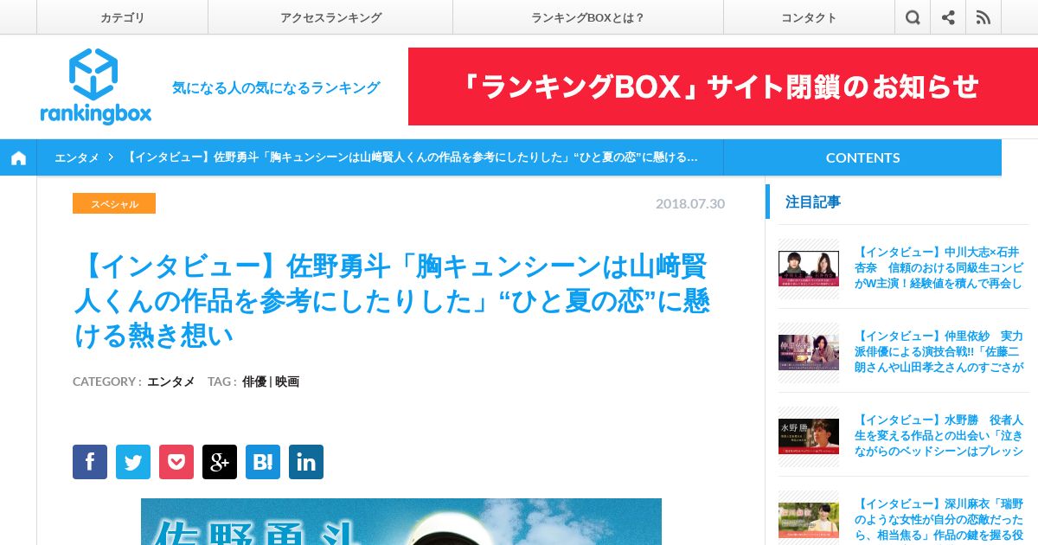The height and width of the screenshot is (545, 1038).
Task: Open the コンタクト menu item
Action: (809, 17)
